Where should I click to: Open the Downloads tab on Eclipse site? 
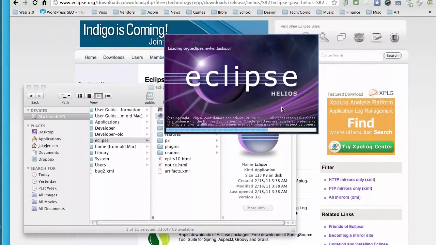pyautogui.click(x=114, y=58)
